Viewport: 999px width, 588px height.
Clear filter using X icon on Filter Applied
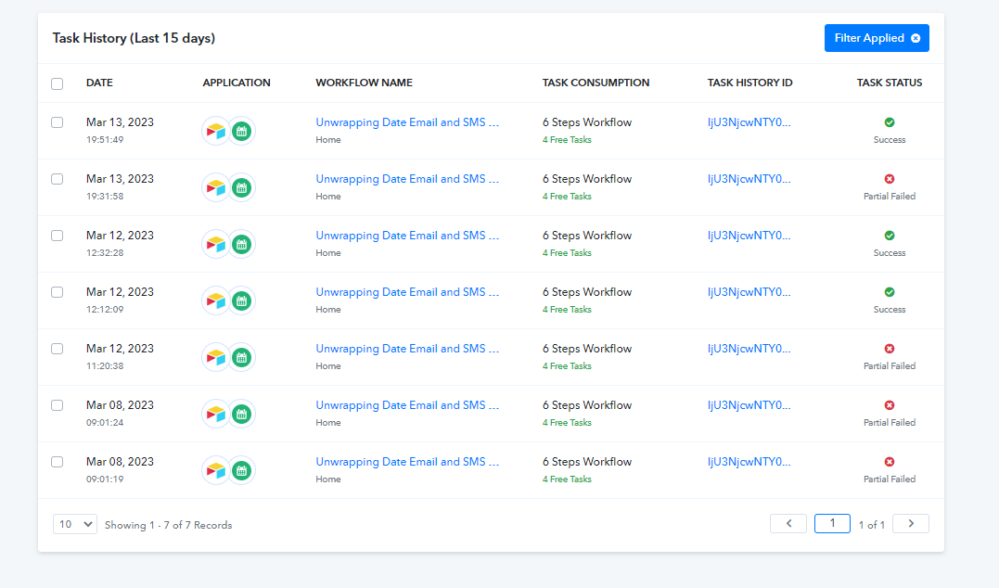coord(916,38)
